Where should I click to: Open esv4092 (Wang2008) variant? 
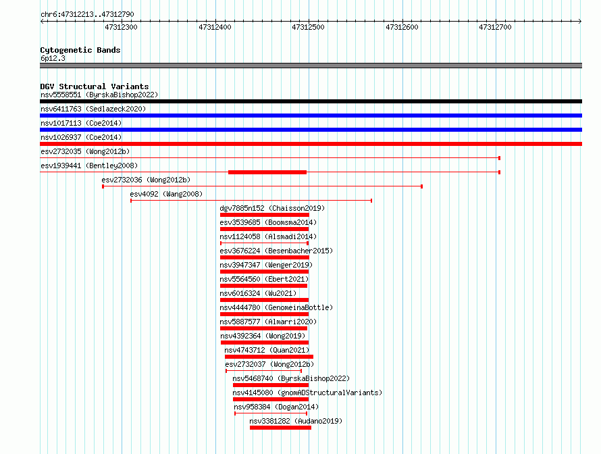pyautogui.click(x=166, y=194)
